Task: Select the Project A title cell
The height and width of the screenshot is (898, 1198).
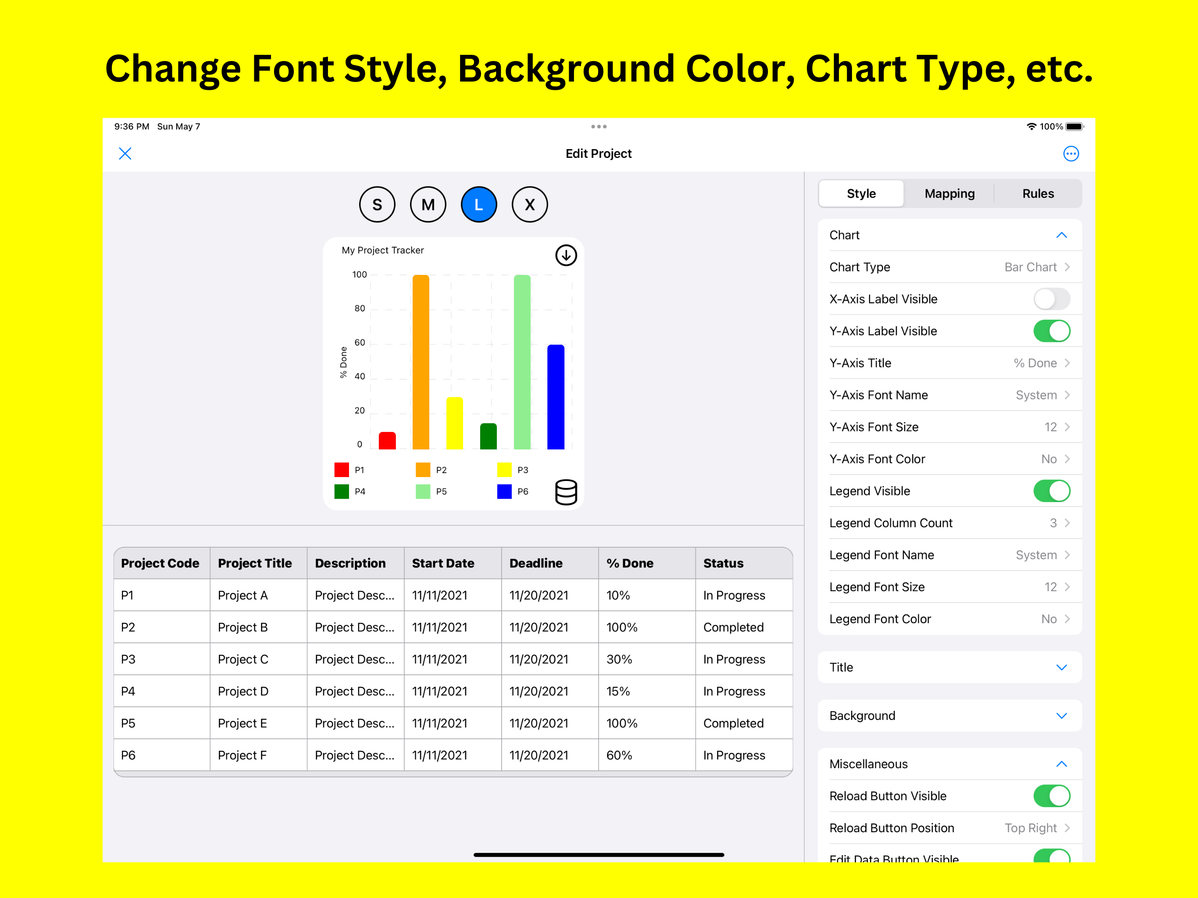Action: click(x=259, y=595)
